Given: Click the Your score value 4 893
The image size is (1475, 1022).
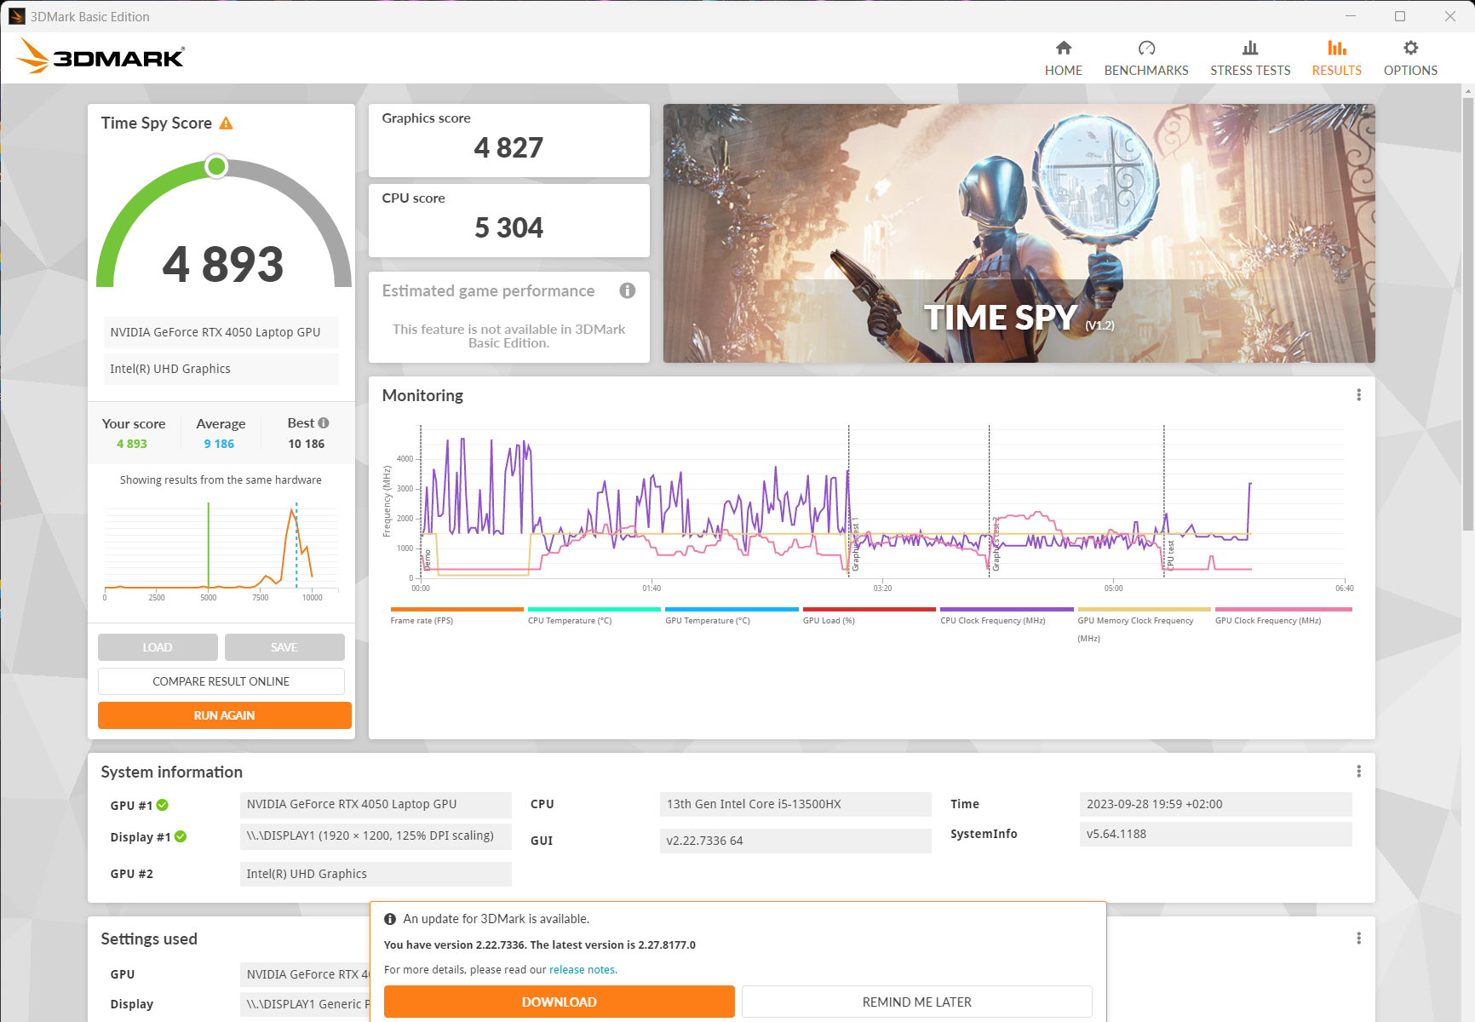Looking at the screenshot, I should point(132,444).
